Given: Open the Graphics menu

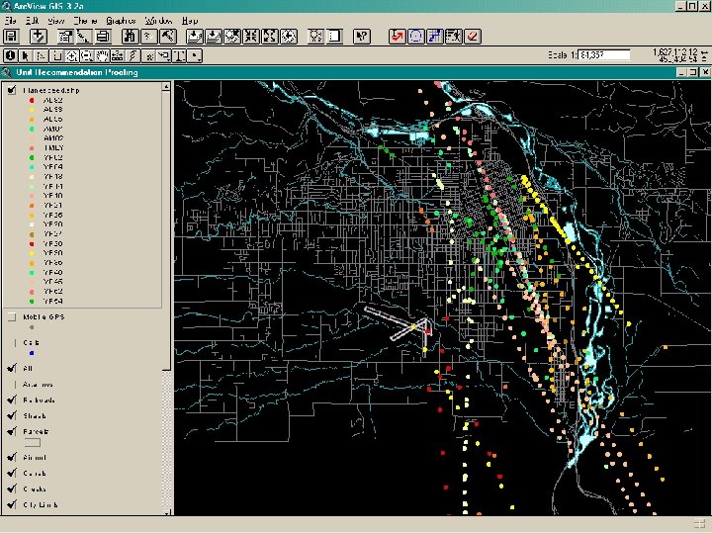Looking at the screenshot, I should [x=121, y=20].
